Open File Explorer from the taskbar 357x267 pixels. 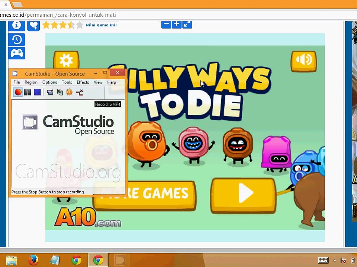tap(12, 260)
